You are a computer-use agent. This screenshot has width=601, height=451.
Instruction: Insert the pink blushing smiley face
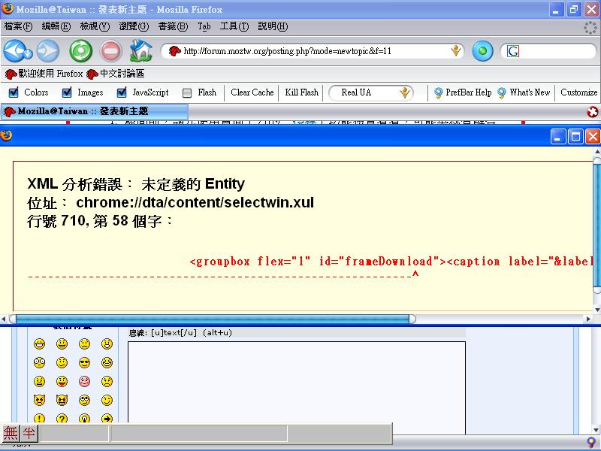point(84,382)
